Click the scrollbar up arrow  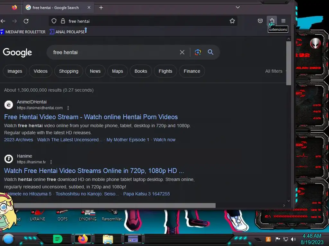tap(289, 39)
